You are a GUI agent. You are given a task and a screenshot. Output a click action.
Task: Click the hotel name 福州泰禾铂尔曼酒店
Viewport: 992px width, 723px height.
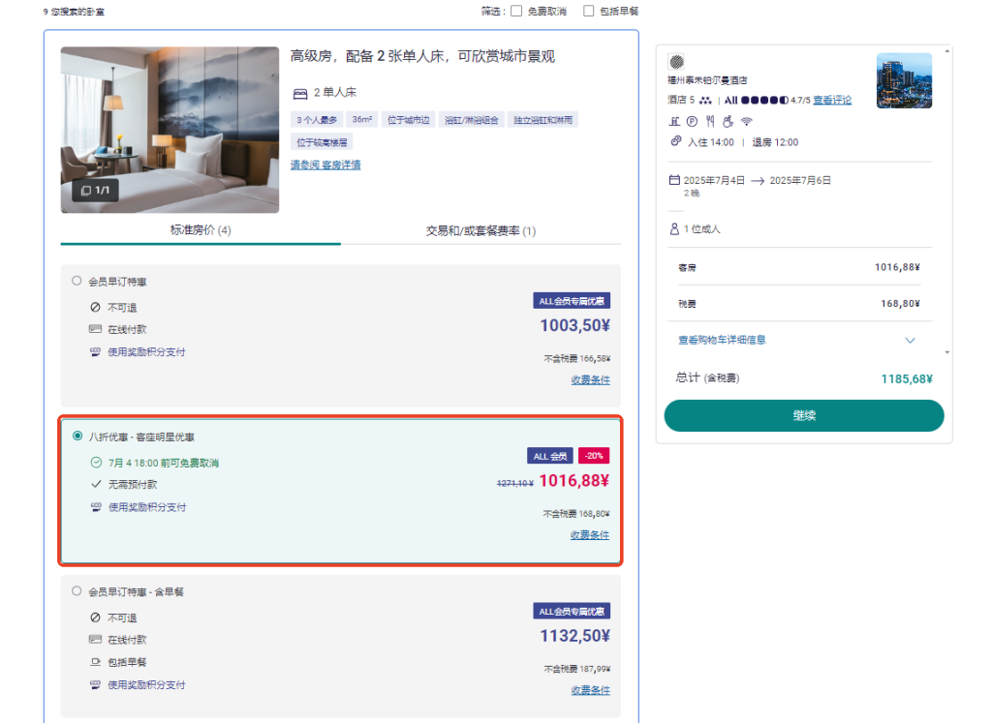707,80
